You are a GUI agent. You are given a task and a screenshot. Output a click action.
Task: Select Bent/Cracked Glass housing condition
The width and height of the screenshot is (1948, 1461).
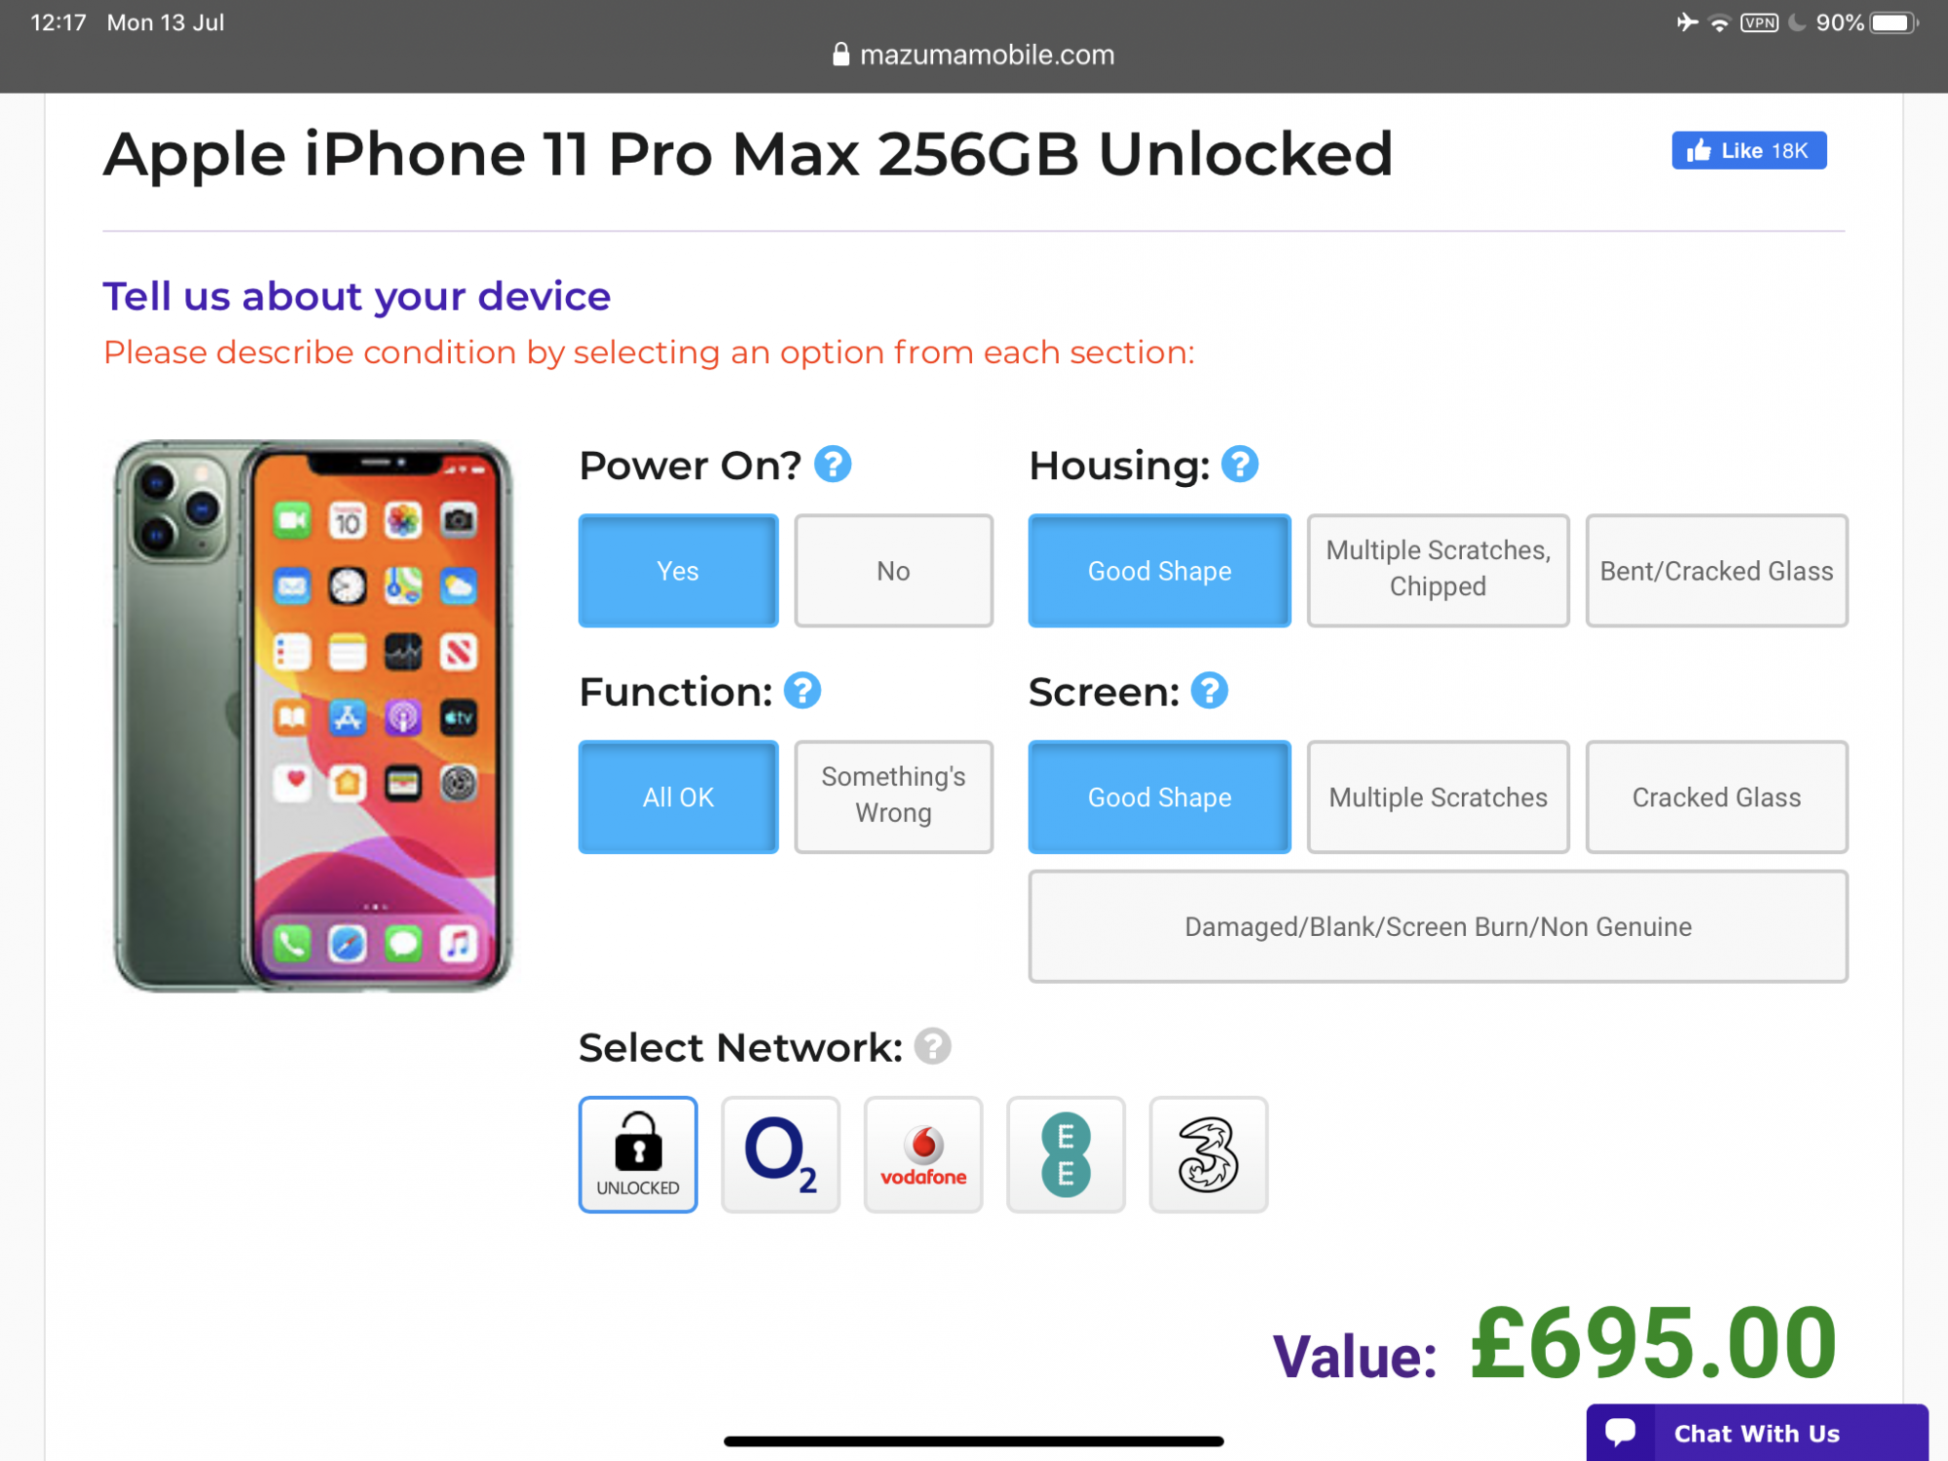(x=1716, y=571)
